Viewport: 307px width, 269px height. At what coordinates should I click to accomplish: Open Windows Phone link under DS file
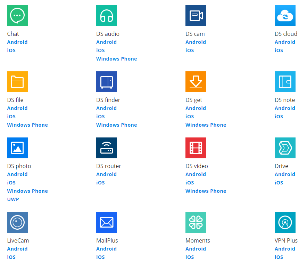[x=27, y=125]
